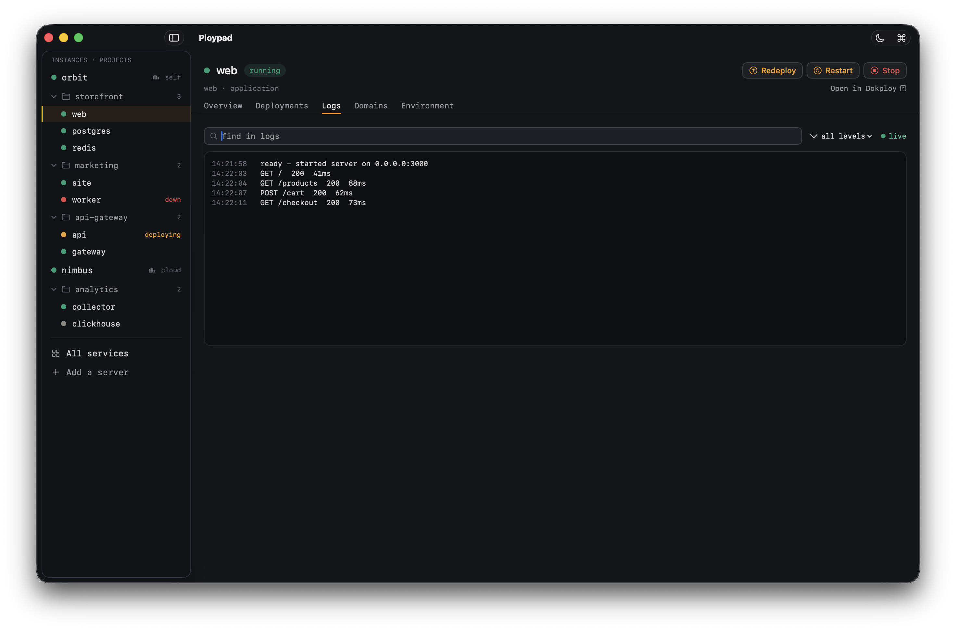The width and height of the screenshot is (956, 631).
Task: Select log line GET /checkout 200
Action: coord(313,203)
